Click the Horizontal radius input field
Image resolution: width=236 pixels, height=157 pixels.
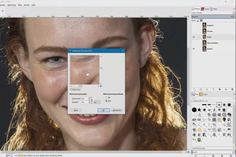coord(85,99)
